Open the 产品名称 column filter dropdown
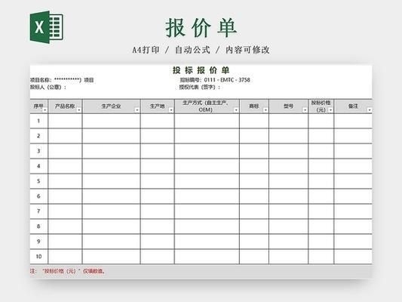Screen dimensions: 402x302 [79, 110]
